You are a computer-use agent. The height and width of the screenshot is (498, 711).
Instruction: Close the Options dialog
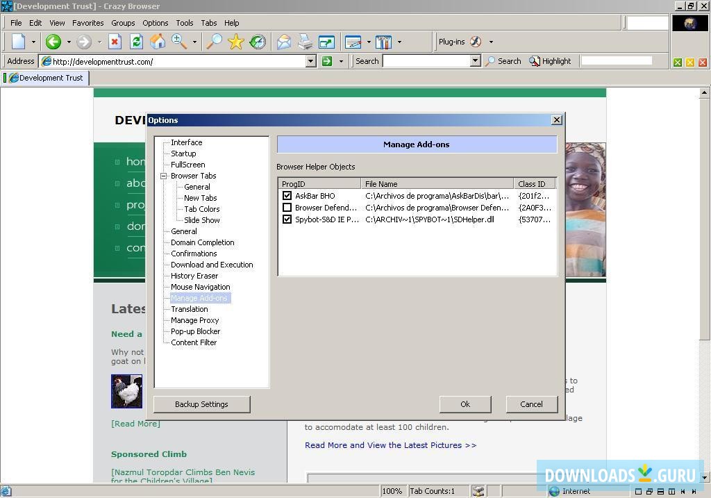tap(557, 119)
